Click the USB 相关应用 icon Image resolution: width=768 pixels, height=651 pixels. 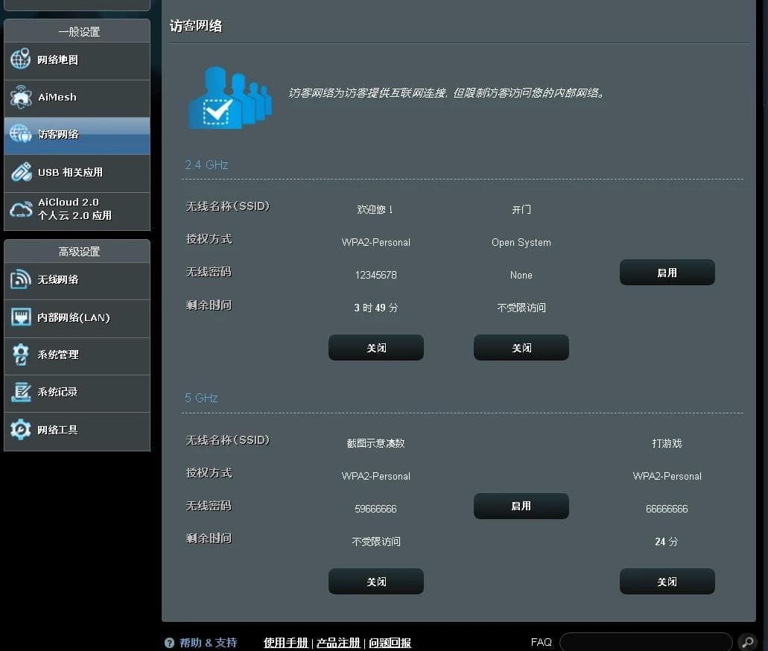[21, 172]
